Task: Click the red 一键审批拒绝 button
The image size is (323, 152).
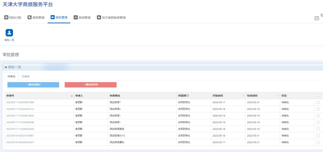Action: 91,85
